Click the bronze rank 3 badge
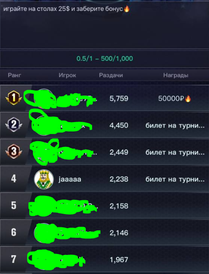 [14, 151]
